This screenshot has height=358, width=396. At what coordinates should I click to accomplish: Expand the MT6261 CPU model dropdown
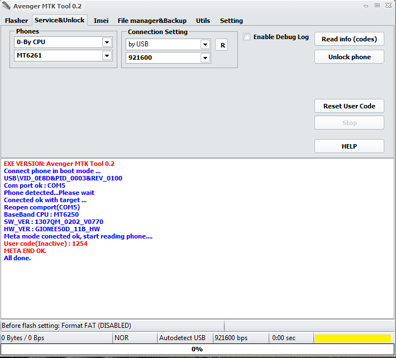coord(107,55)
